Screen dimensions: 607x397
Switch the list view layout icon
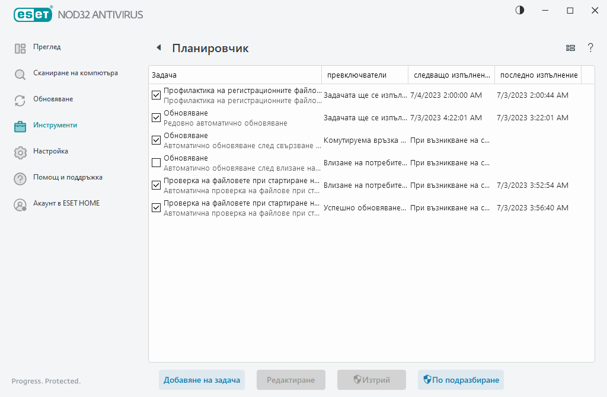pyautogui.click(x=571, y=48)
